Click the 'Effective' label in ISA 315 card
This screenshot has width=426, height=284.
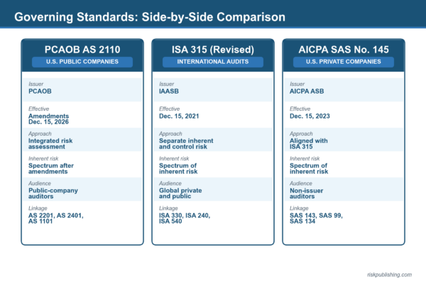(x=169, y=109)
